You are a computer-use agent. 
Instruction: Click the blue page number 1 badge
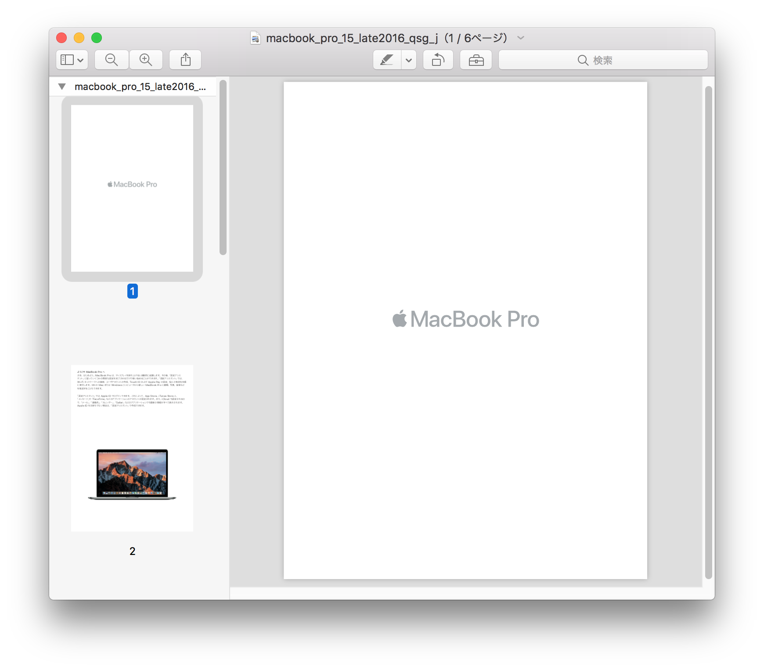(x=133, y=291)
